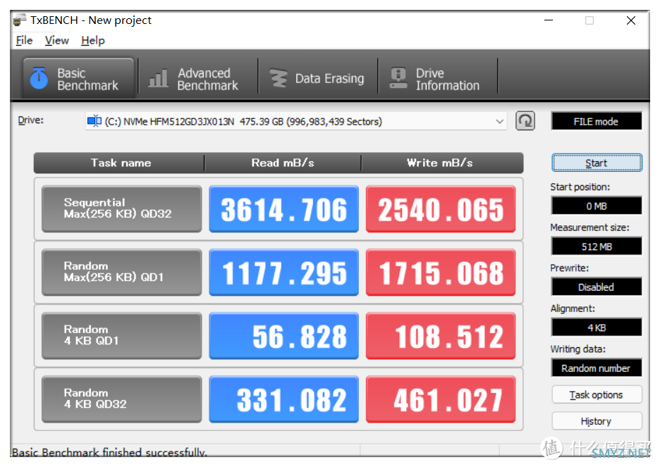The height and width of the screenshot is (467, 660).
Task: Open Task options
Action: coord(597,394)
